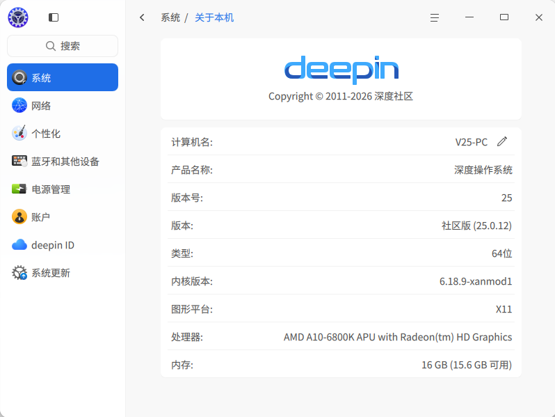This screenshot has height=417, width=555.
Task: Click the 类型 label
Action: click(182, 253)
